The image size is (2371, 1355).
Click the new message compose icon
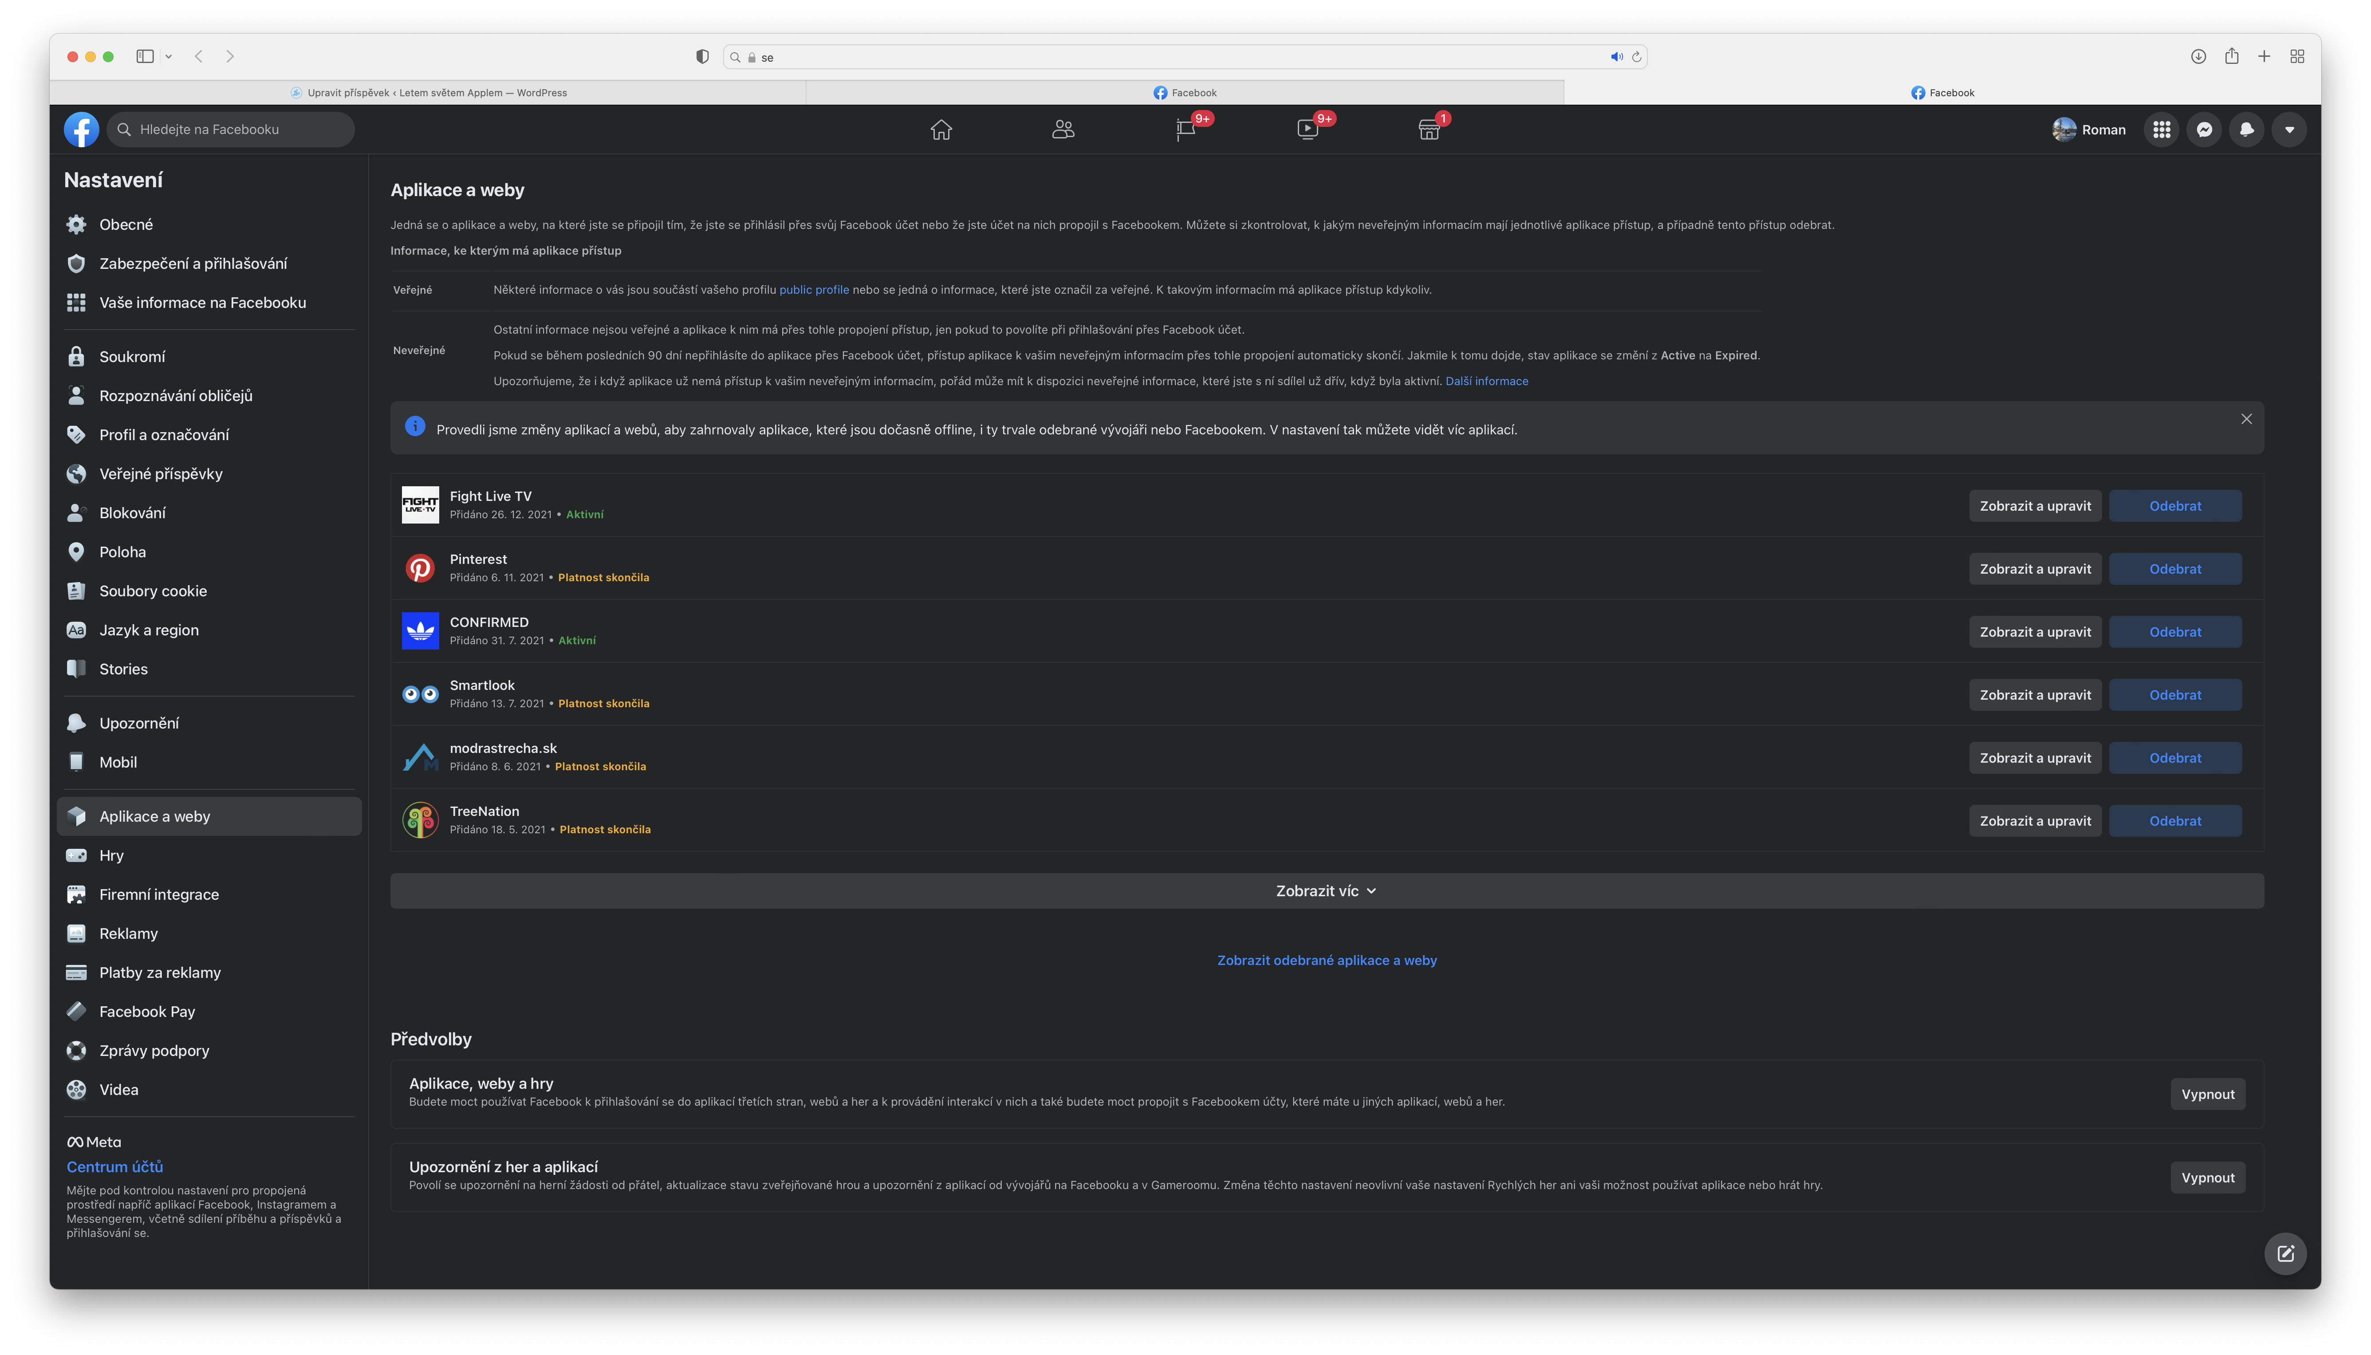click(x=2284, y=1253)
